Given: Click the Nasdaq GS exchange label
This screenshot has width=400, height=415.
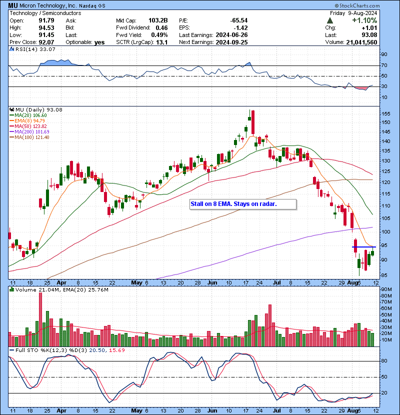Looking at the screenshot, I should 92,6.
